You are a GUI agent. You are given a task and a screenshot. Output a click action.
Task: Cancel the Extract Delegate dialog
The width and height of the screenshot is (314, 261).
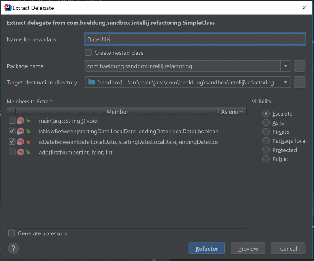tap(288, 248)
